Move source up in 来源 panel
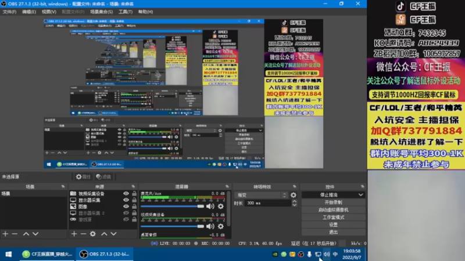465x261 pixels. point(104,234)
